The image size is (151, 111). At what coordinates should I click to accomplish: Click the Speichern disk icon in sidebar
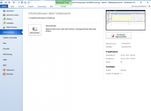(4, 11)
